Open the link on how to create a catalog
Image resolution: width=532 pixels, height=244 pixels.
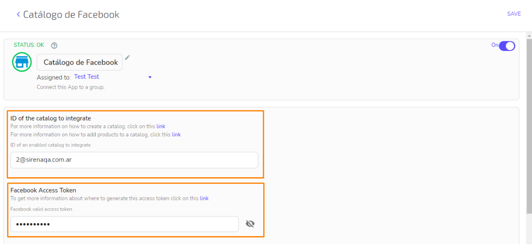pyautogui.click(x=161, y=126)
